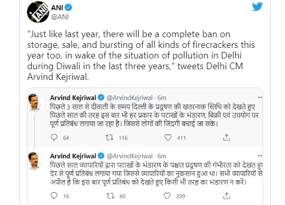Click Arvind Kejriwal avatar in second tweet
285x205 pixels.
pos(35,161)
